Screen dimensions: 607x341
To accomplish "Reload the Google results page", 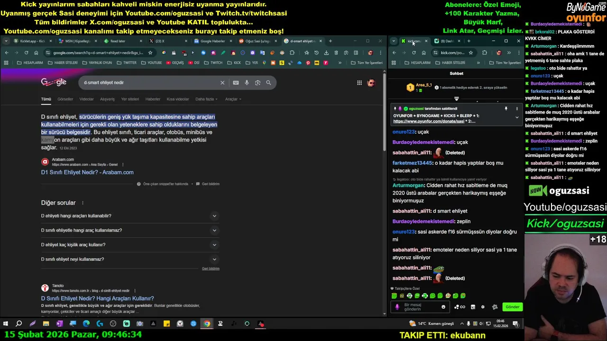I will 26,53.
